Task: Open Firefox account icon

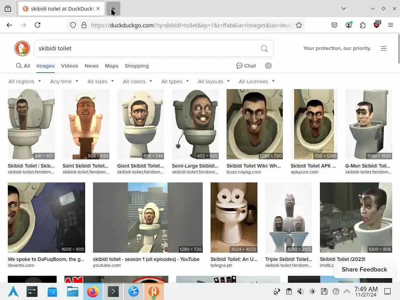Action: coord(348,25)
